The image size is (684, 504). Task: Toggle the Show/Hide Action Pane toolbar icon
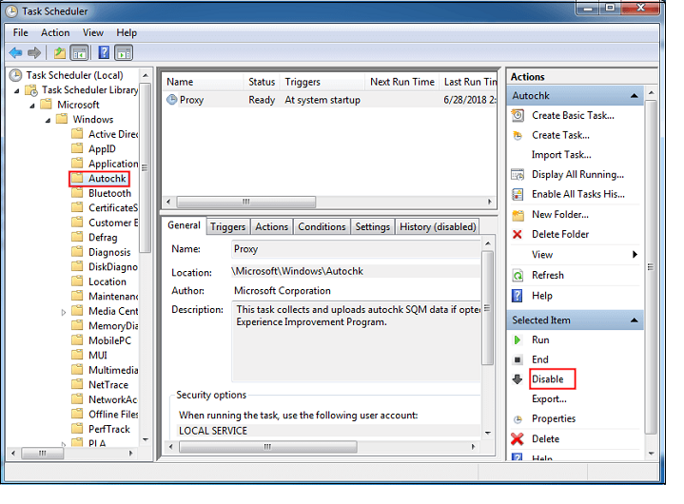[x=124, y=52]
